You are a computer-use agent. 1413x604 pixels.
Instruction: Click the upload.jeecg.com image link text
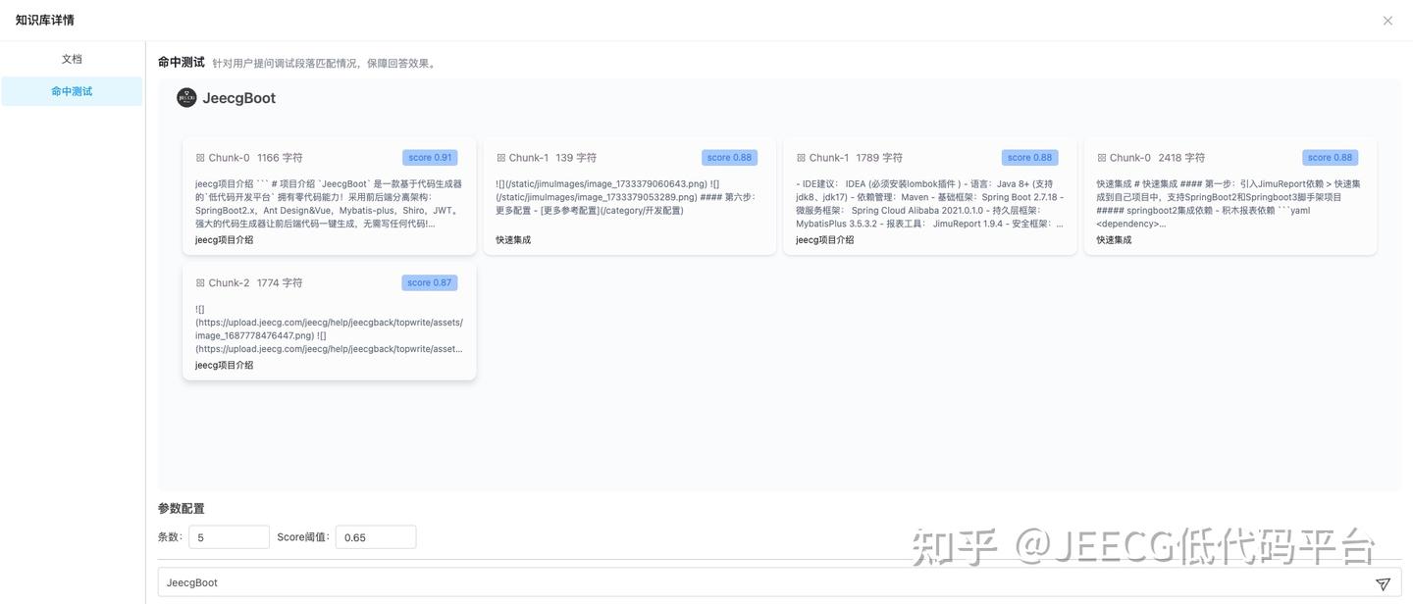tap(329, 328)
